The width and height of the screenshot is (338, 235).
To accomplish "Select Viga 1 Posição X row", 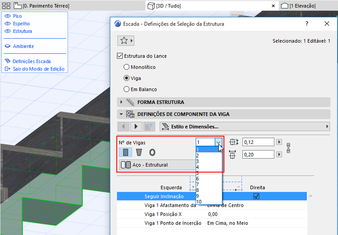I will 212,214.
